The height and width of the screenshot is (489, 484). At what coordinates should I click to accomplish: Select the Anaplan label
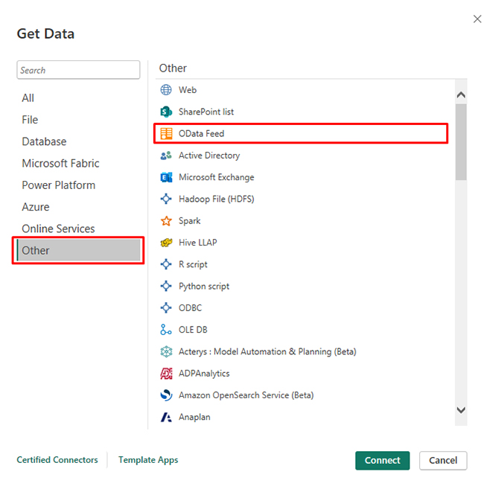point(194,417)
